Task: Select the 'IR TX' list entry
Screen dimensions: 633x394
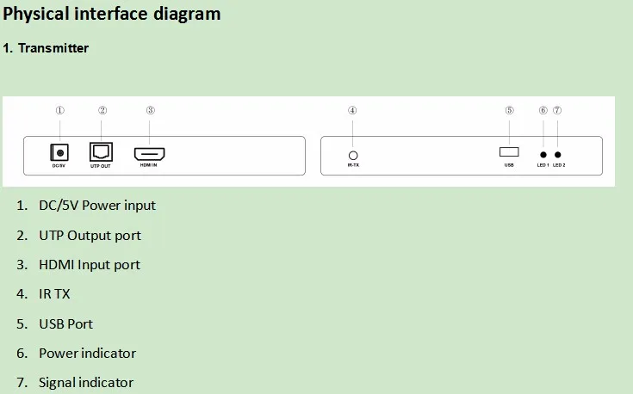Action: pyautogui.click(x=54, y=294)
